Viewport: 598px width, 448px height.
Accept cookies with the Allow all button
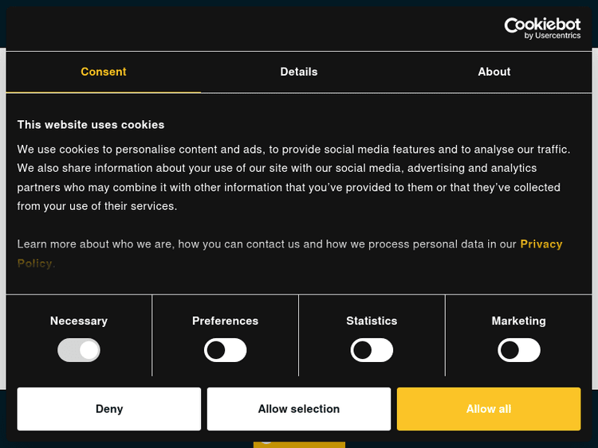point(489,409)
